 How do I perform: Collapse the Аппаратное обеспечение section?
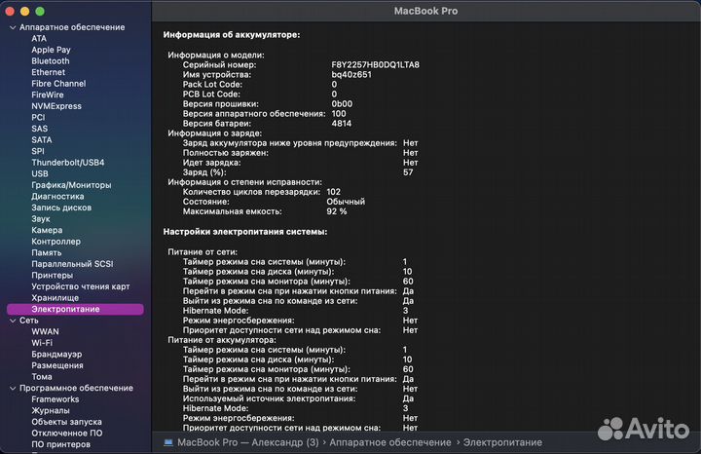coord(12,27)
